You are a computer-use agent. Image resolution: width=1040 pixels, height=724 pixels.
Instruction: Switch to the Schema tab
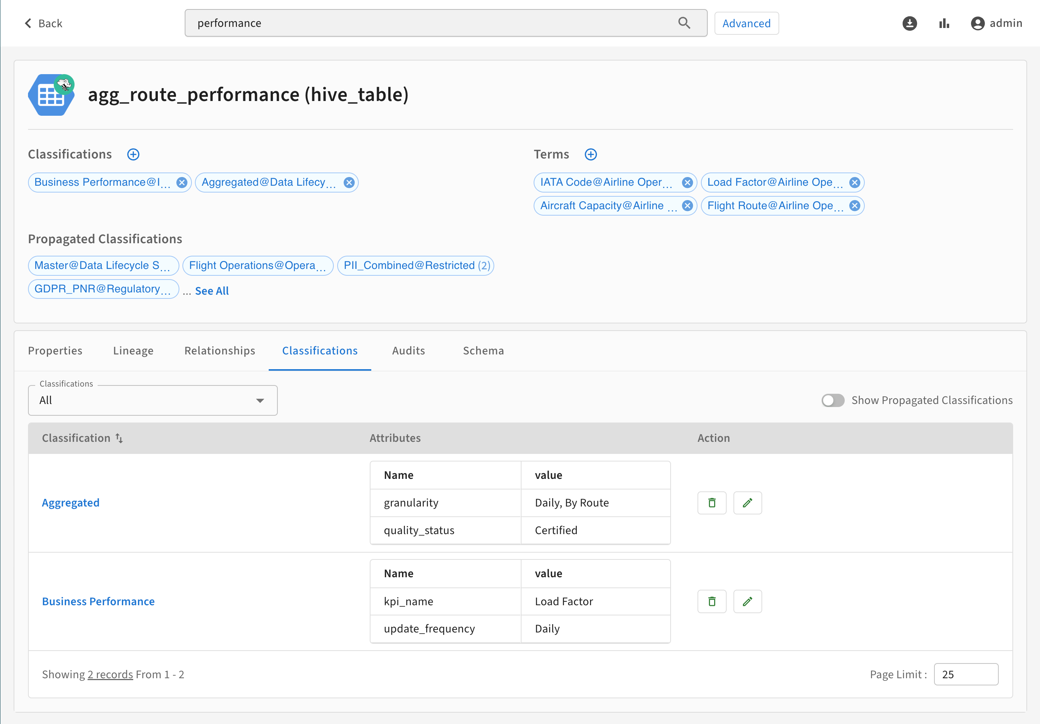[483, 350]
